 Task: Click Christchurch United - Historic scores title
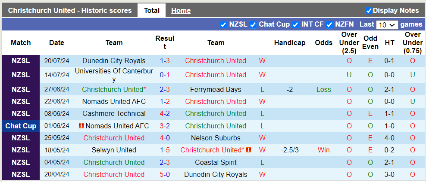pyautogui.click(x=70, y=11)
